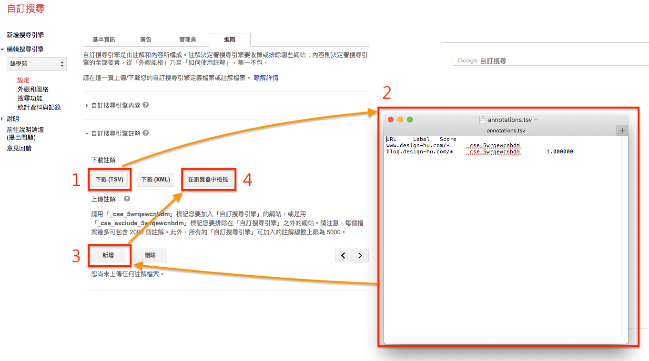Select the 管理員 tab
The image size is (649, 361).
[187, 40]
